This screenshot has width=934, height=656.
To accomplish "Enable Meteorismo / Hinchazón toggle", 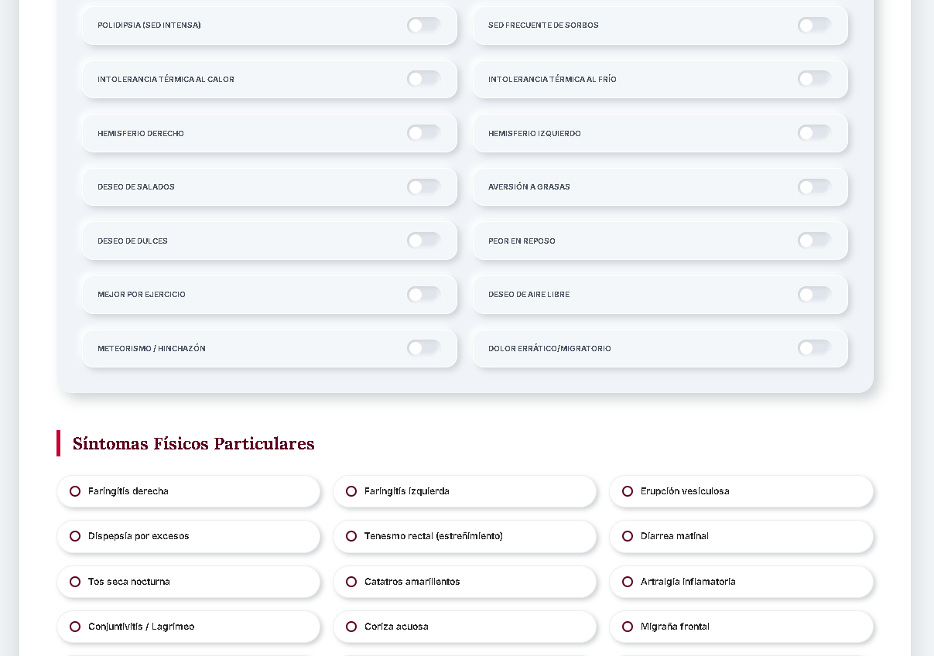I will [x=423, y=348].
